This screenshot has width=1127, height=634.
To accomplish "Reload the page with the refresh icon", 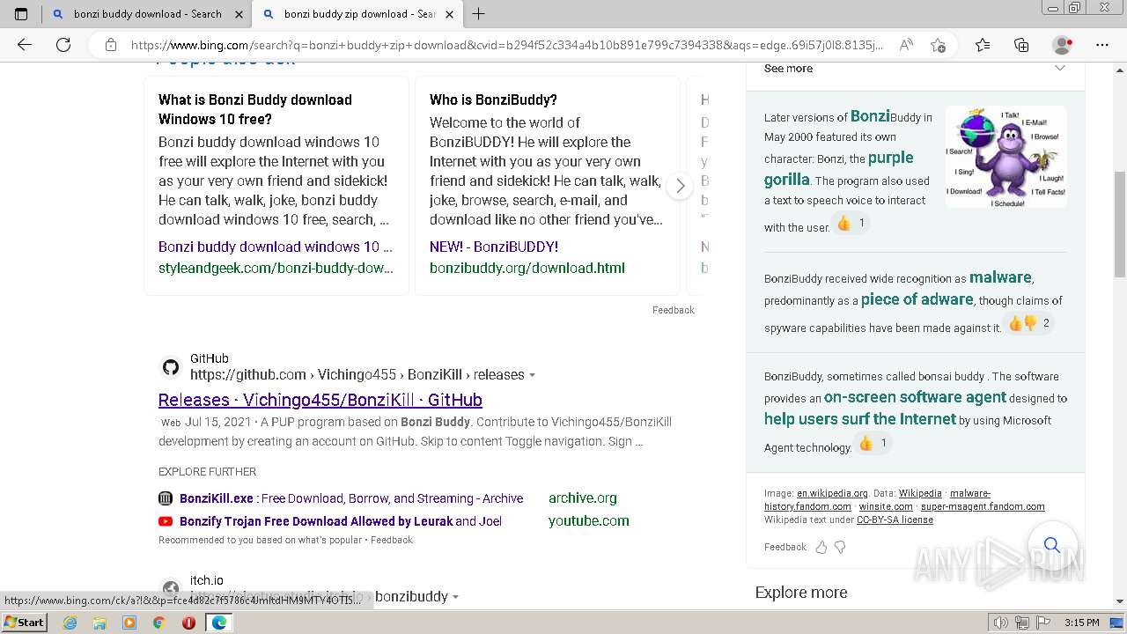I will coord(63,45).
